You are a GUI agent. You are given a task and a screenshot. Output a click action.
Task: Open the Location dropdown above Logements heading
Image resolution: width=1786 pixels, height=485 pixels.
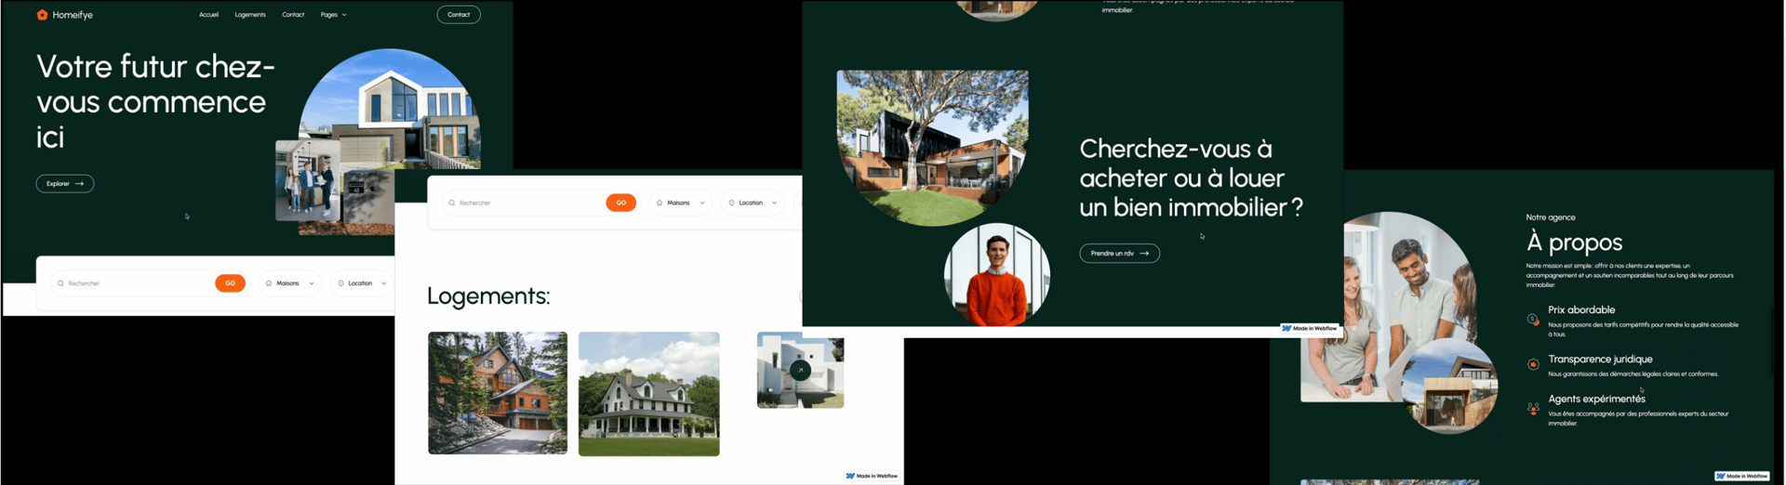click(753, 203)
